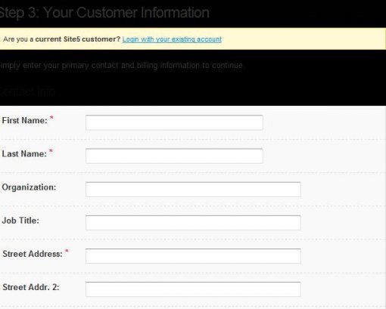Image resolution: width=386 pixels, height=309 pixels.
Task: Focus the First Name text field
Action: tap(174, 122)
